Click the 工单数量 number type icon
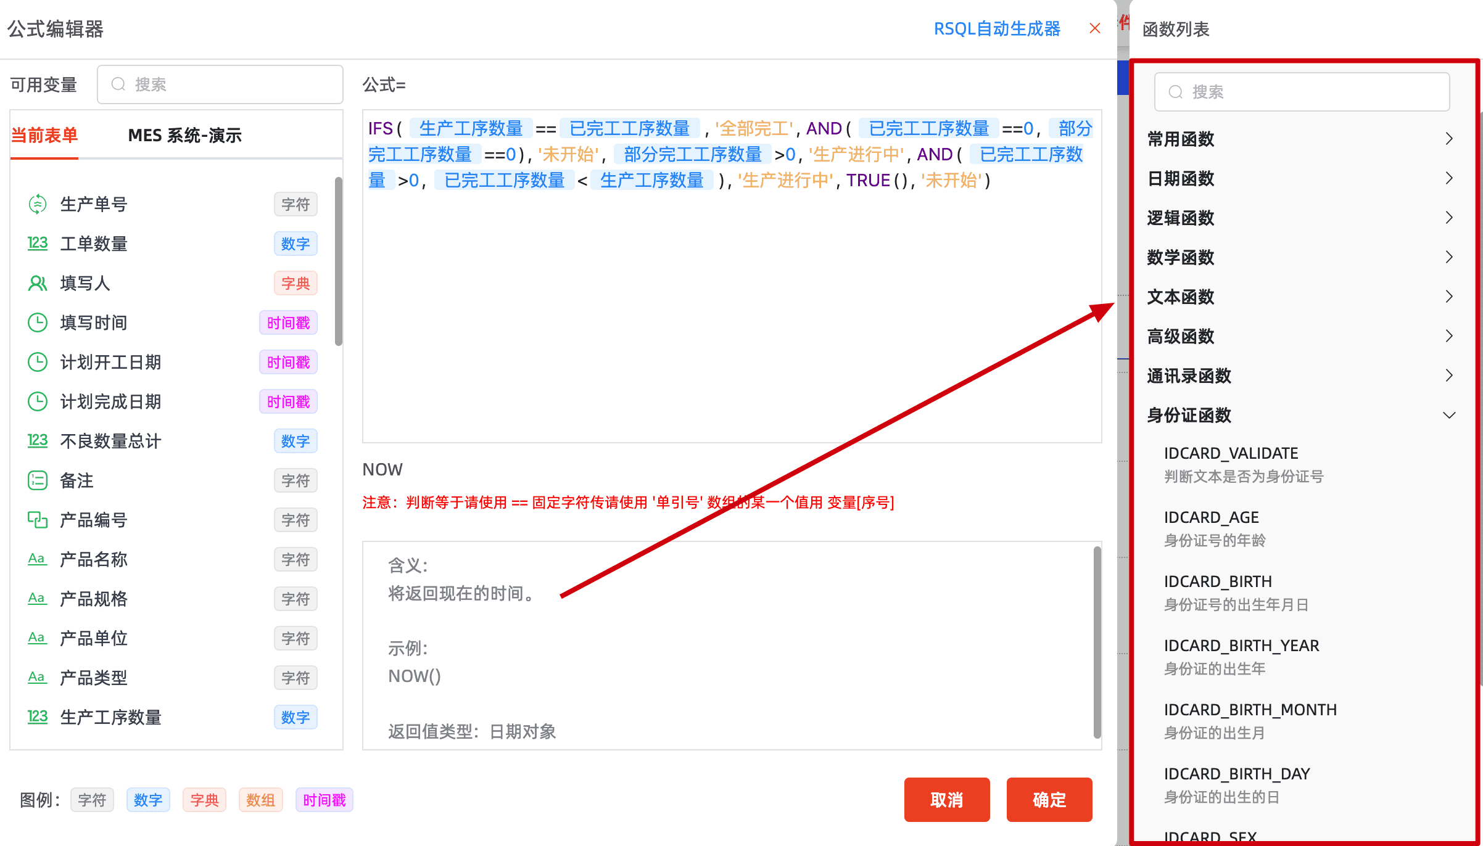Screen dimensions: 1483x846 pyautogui.click(x=38, y=244)
